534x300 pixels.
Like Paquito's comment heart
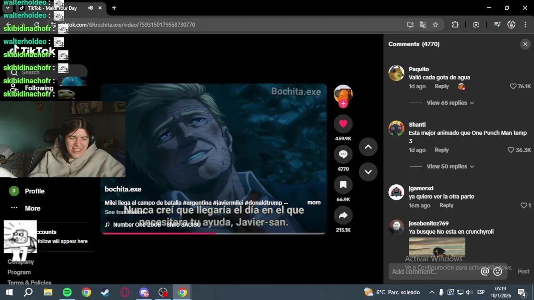513,86
